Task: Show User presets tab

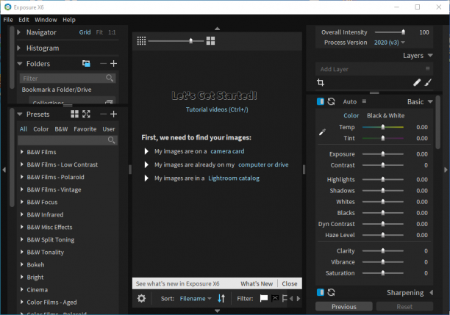Action: pyautogui.click(x=109, y=129)
